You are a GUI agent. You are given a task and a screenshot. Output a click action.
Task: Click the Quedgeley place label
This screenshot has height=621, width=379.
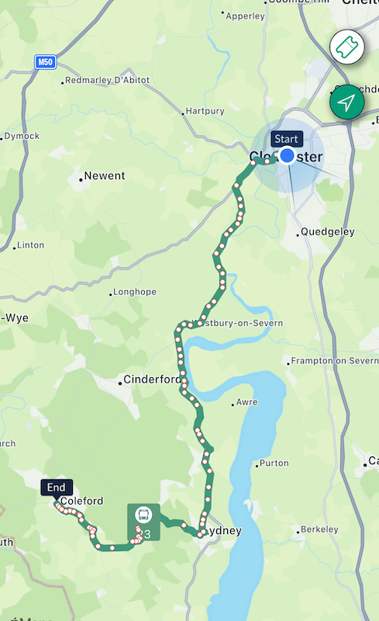coord(328,231)
